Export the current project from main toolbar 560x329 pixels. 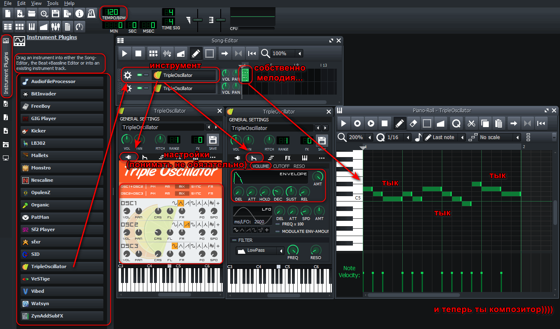coord(68,14)
